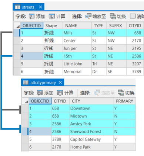Screen dimensions: 144x156
Task: Click the 15th name cell
Action: [x=77, y=56]
